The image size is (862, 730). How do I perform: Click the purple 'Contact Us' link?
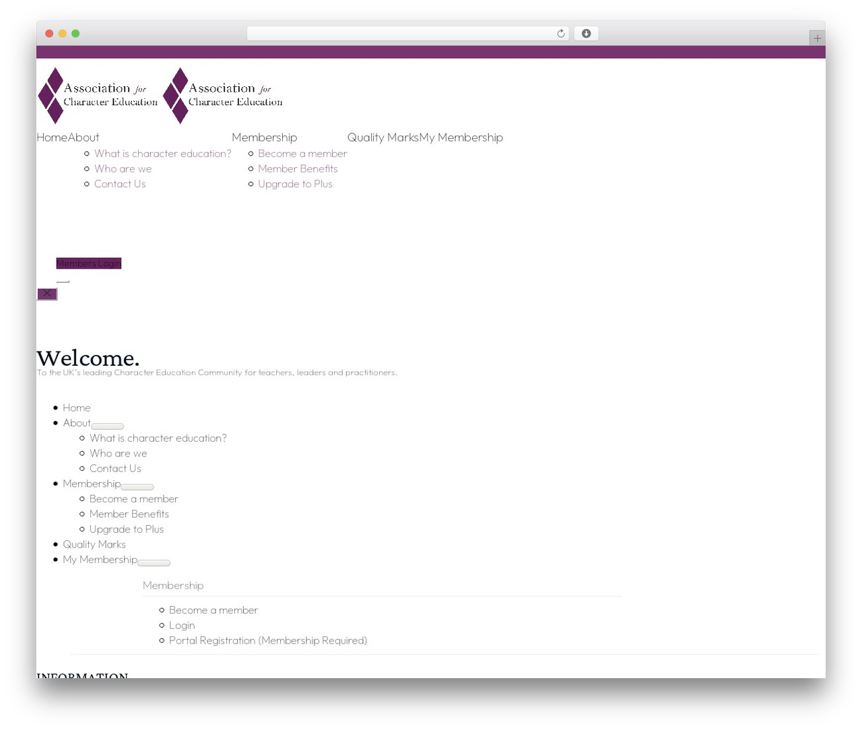[x=120, y=184]
